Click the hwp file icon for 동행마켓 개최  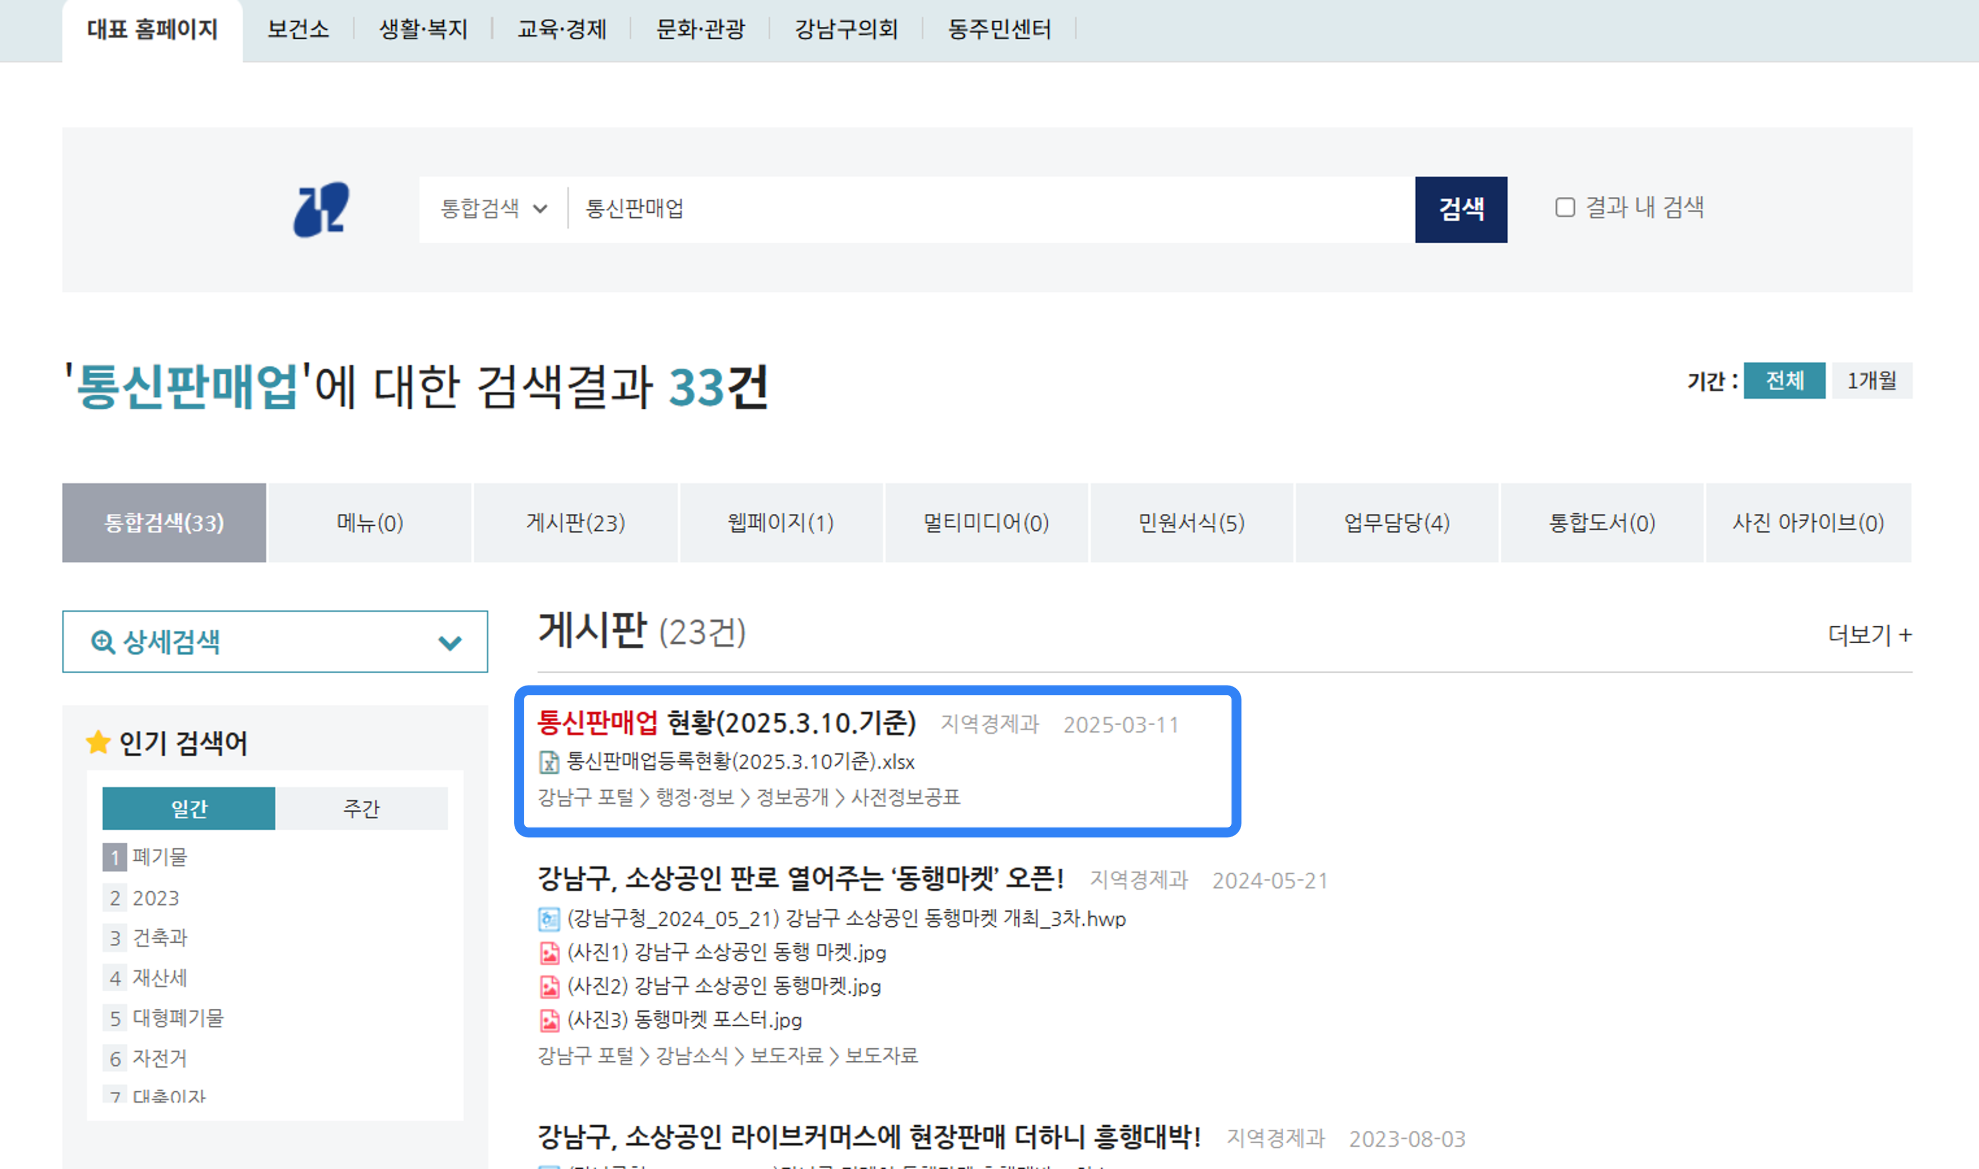[x=548, y=918]
